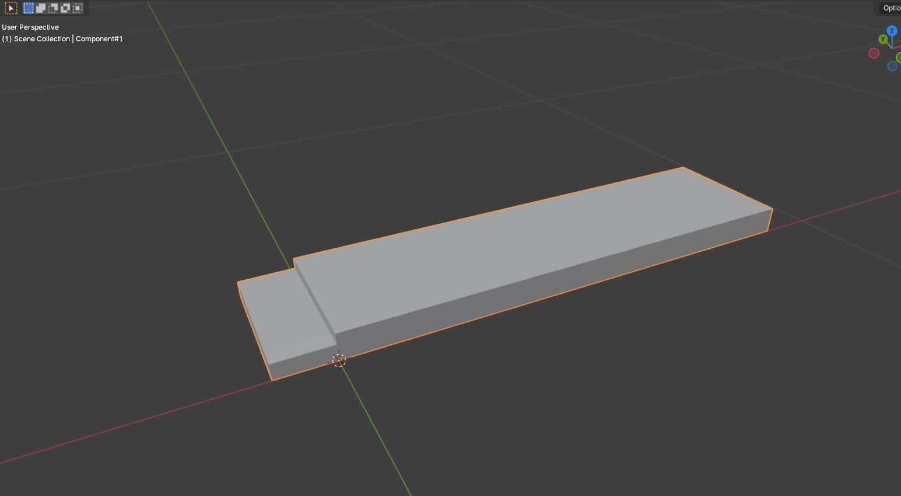
Task: Click the 3D cursor at the origin
Action: 339,360
